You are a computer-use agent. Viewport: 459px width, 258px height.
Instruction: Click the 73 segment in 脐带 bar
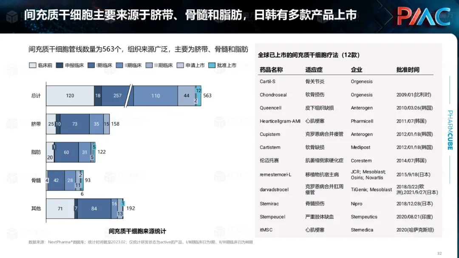(x=75, y=124)
